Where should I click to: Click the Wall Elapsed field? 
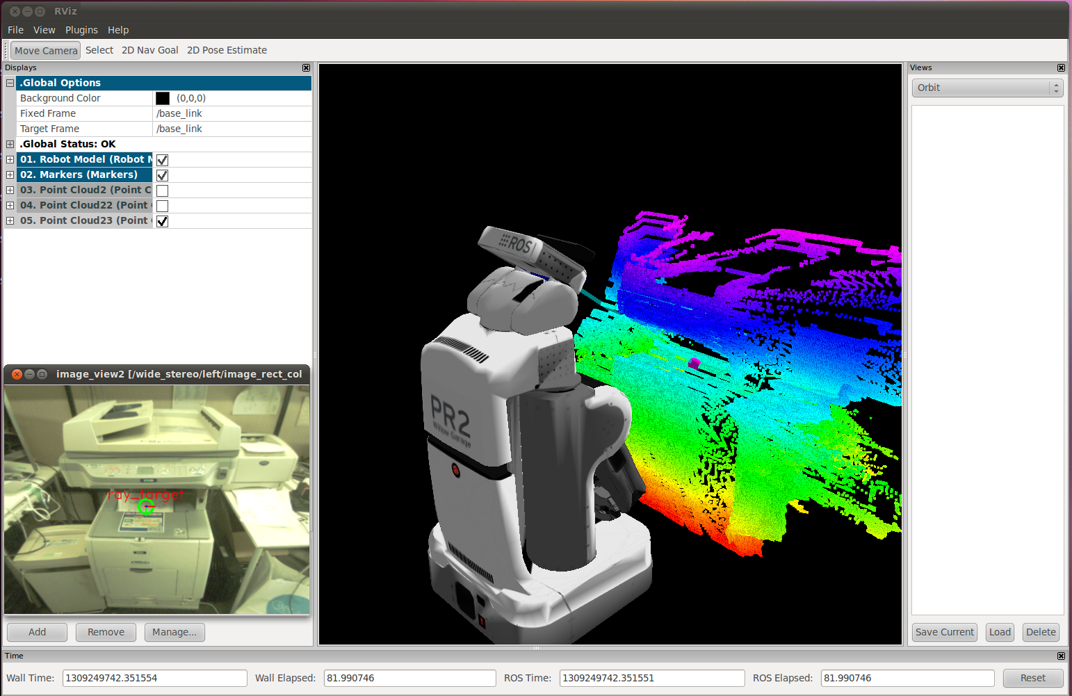tap(409, 678)
